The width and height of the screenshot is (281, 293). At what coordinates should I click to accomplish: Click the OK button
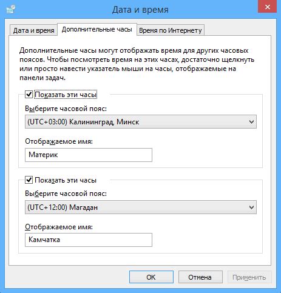[151, 277]
